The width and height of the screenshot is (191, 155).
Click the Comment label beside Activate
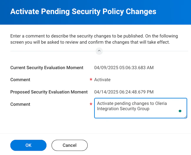click(20, 80)
